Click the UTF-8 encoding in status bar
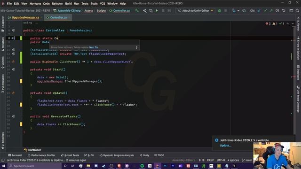The height and width of the screenshot is (169, 301). coord(221,160)
